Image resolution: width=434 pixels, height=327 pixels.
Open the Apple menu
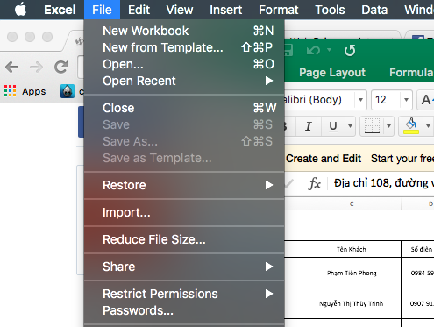point(20,10)
